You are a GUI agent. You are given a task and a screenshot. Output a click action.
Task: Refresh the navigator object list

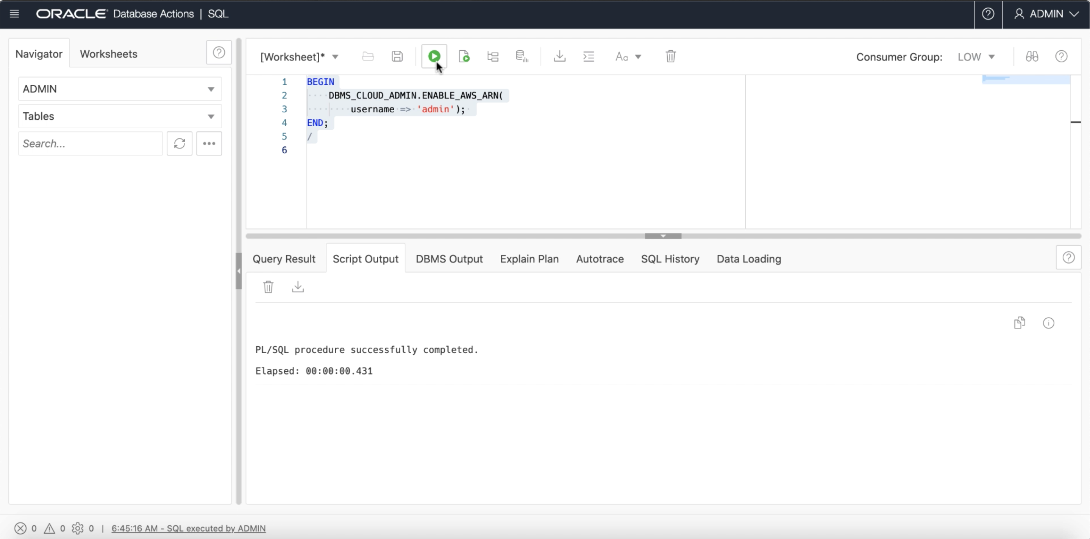pyautogui.click(x=180, y=144)
